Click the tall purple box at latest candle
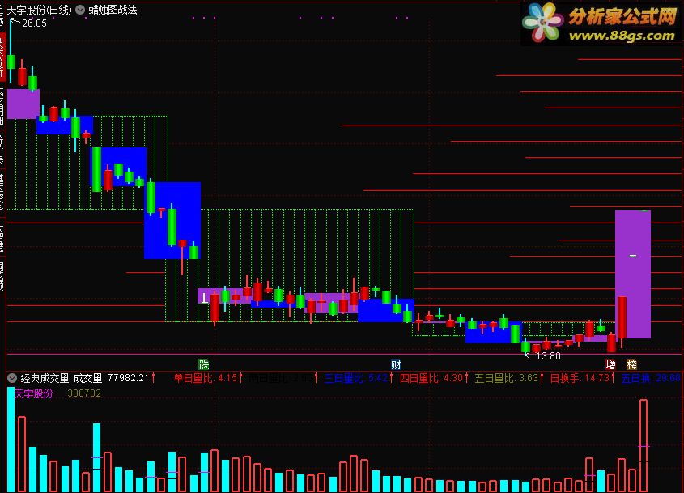The height and width of the screenshot is (493, 684). coord(633,274)
